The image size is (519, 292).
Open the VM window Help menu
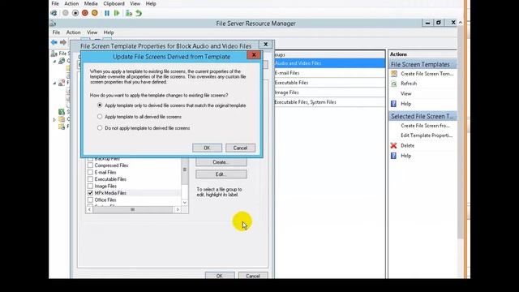[x=151, y=3]
